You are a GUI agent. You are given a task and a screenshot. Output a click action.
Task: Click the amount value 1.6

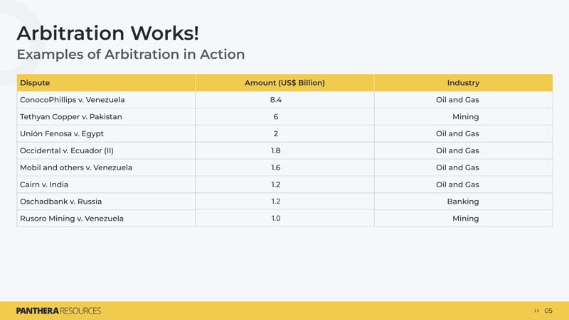(276, 167)
